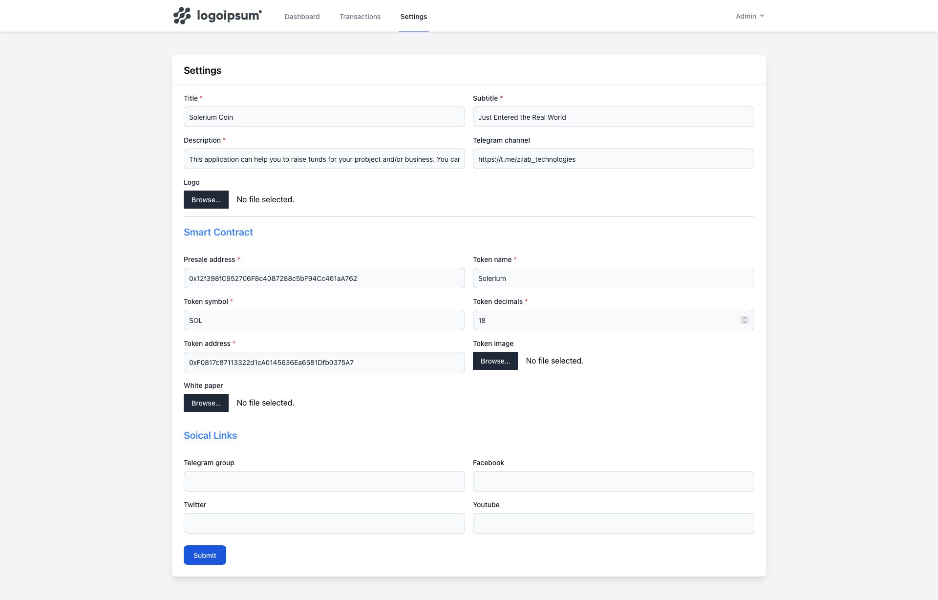Screen dimensions: 938x600
Task: Click the Token symbol field
Action: (324, 321)
